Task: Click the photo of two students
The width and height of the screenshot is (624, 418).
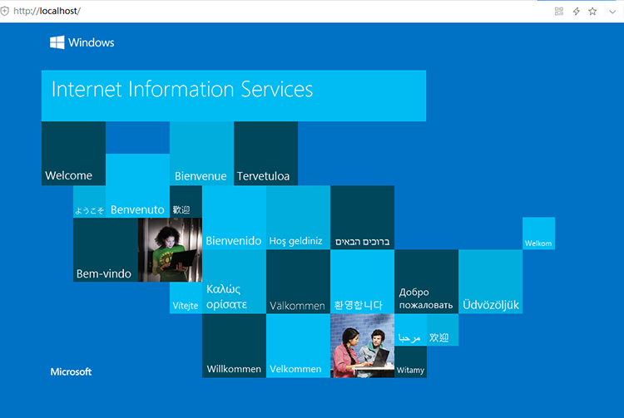Action: (362, 346)
